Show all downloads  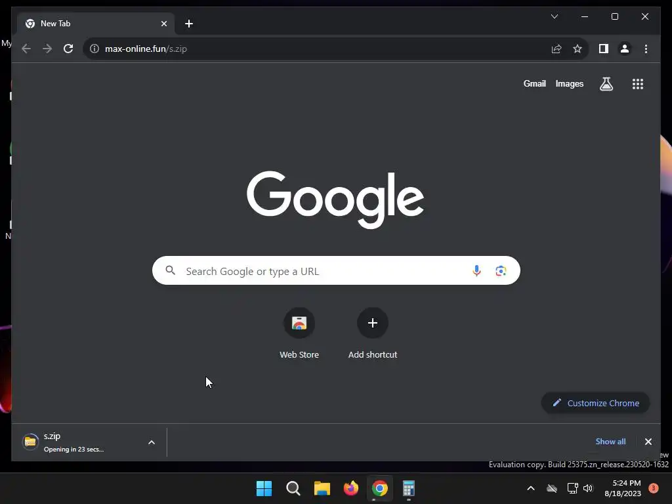(x=610, y=442)
